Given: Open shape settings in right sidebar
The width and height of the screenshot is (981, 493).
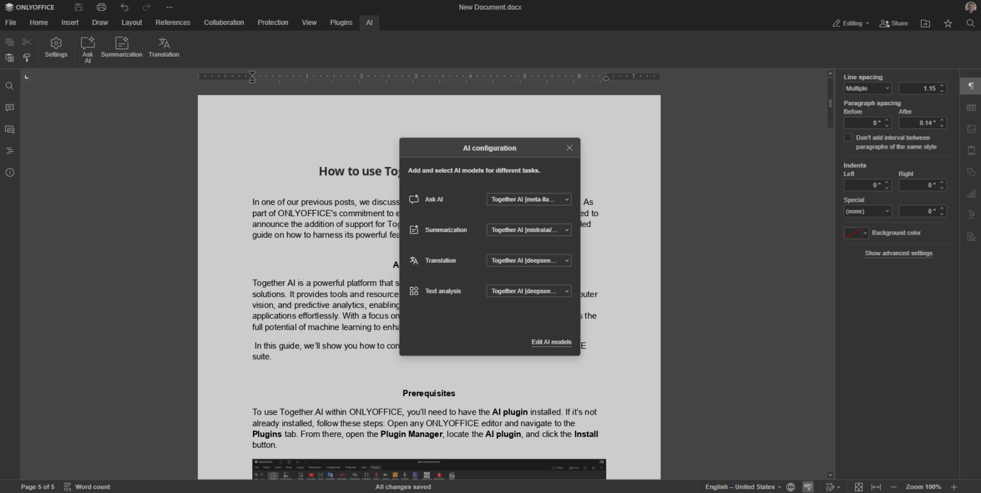Looking at the screenshot, I should pyautogui.click(x=971, y=172).
